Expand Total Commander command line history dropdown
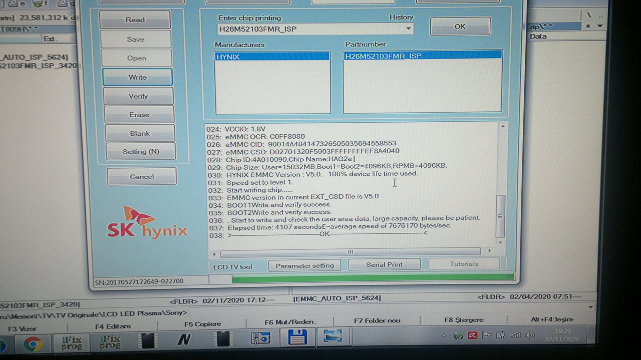This screenshot has width=641, height=360. click(x=591, y=307)
